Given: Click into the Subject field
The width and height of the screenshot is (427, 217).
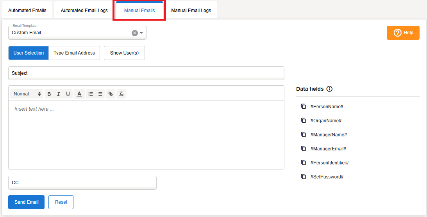Looking at the screenshot, I should click(146, 73).
